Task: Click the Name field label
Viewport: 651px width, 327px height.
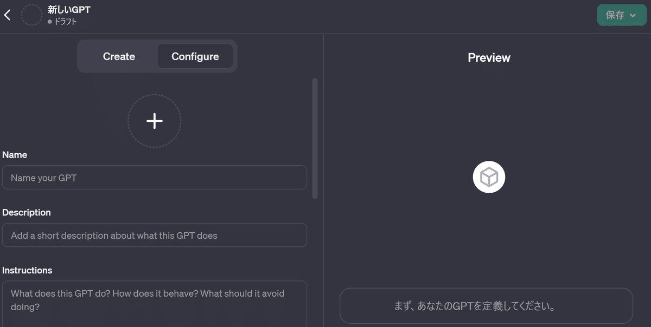Action: pos(15,155)
